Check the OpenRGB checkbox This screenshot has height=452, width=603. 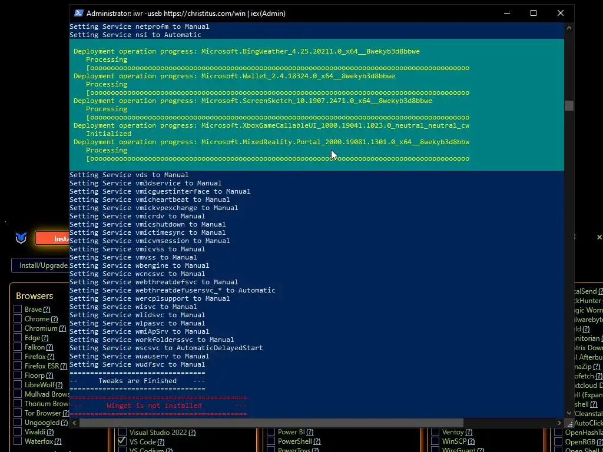coord(558,441)
